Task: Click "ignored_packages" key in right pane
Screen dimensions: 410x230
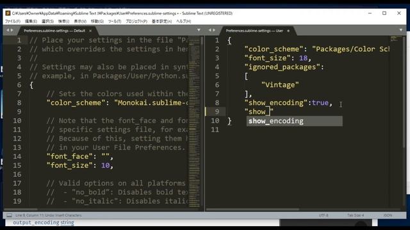Action: [x=282, y=67]
